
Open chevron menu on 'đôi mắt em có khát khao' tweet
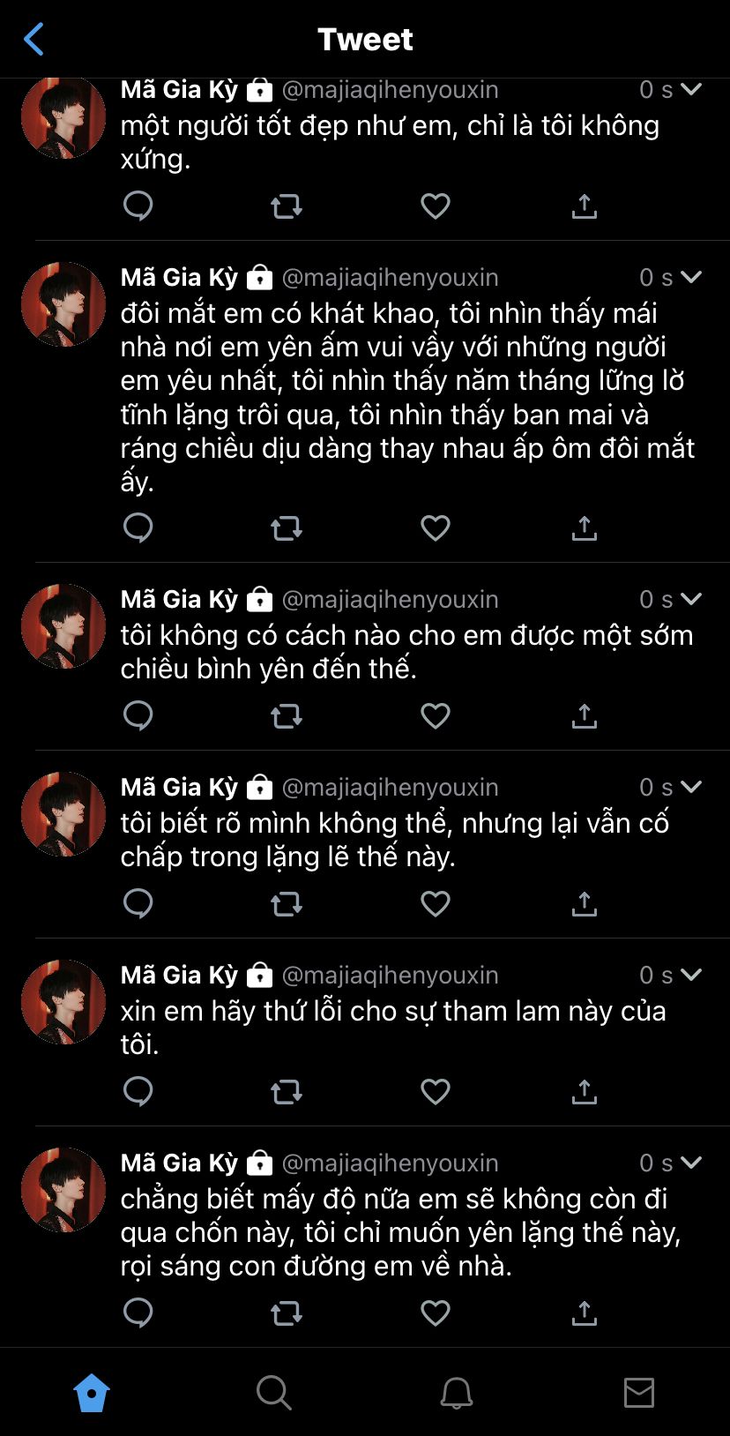692,277
